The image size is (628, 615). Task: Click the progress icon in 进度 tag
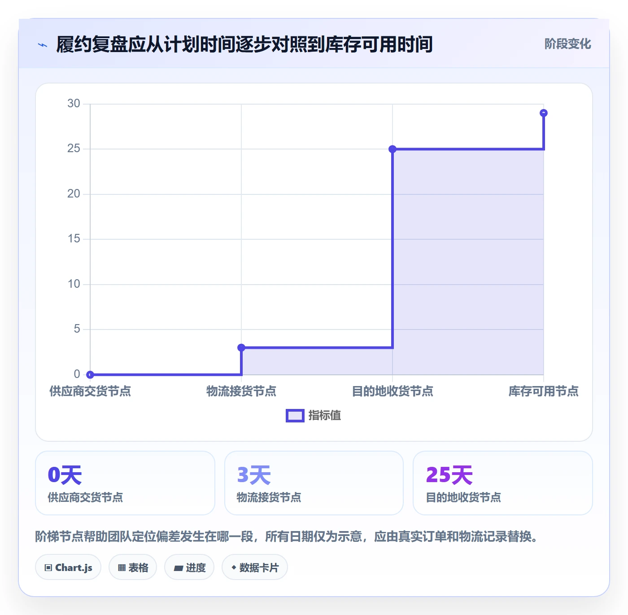178,568
